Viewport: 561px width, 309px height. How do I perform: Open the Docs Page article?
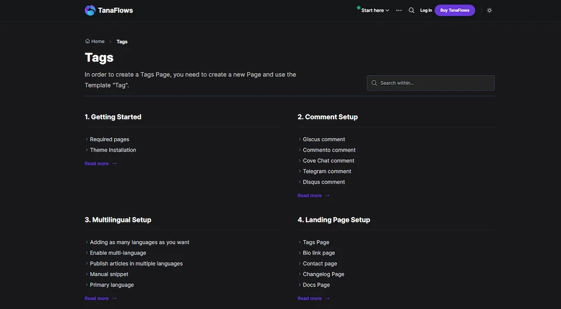click(x=316, y=285)
